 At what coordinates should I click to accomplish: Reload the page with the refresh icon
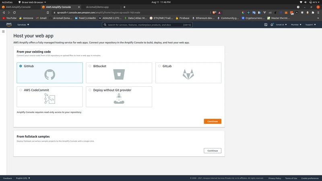tap(14, 12)
